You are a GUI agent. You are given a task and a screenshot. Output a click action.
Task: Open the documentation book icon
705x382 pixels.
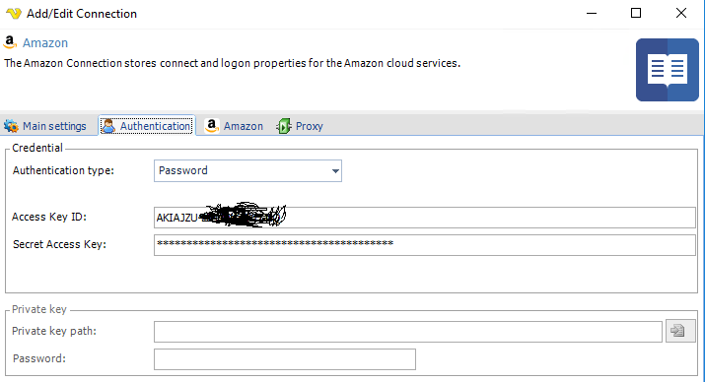(668, 70)
